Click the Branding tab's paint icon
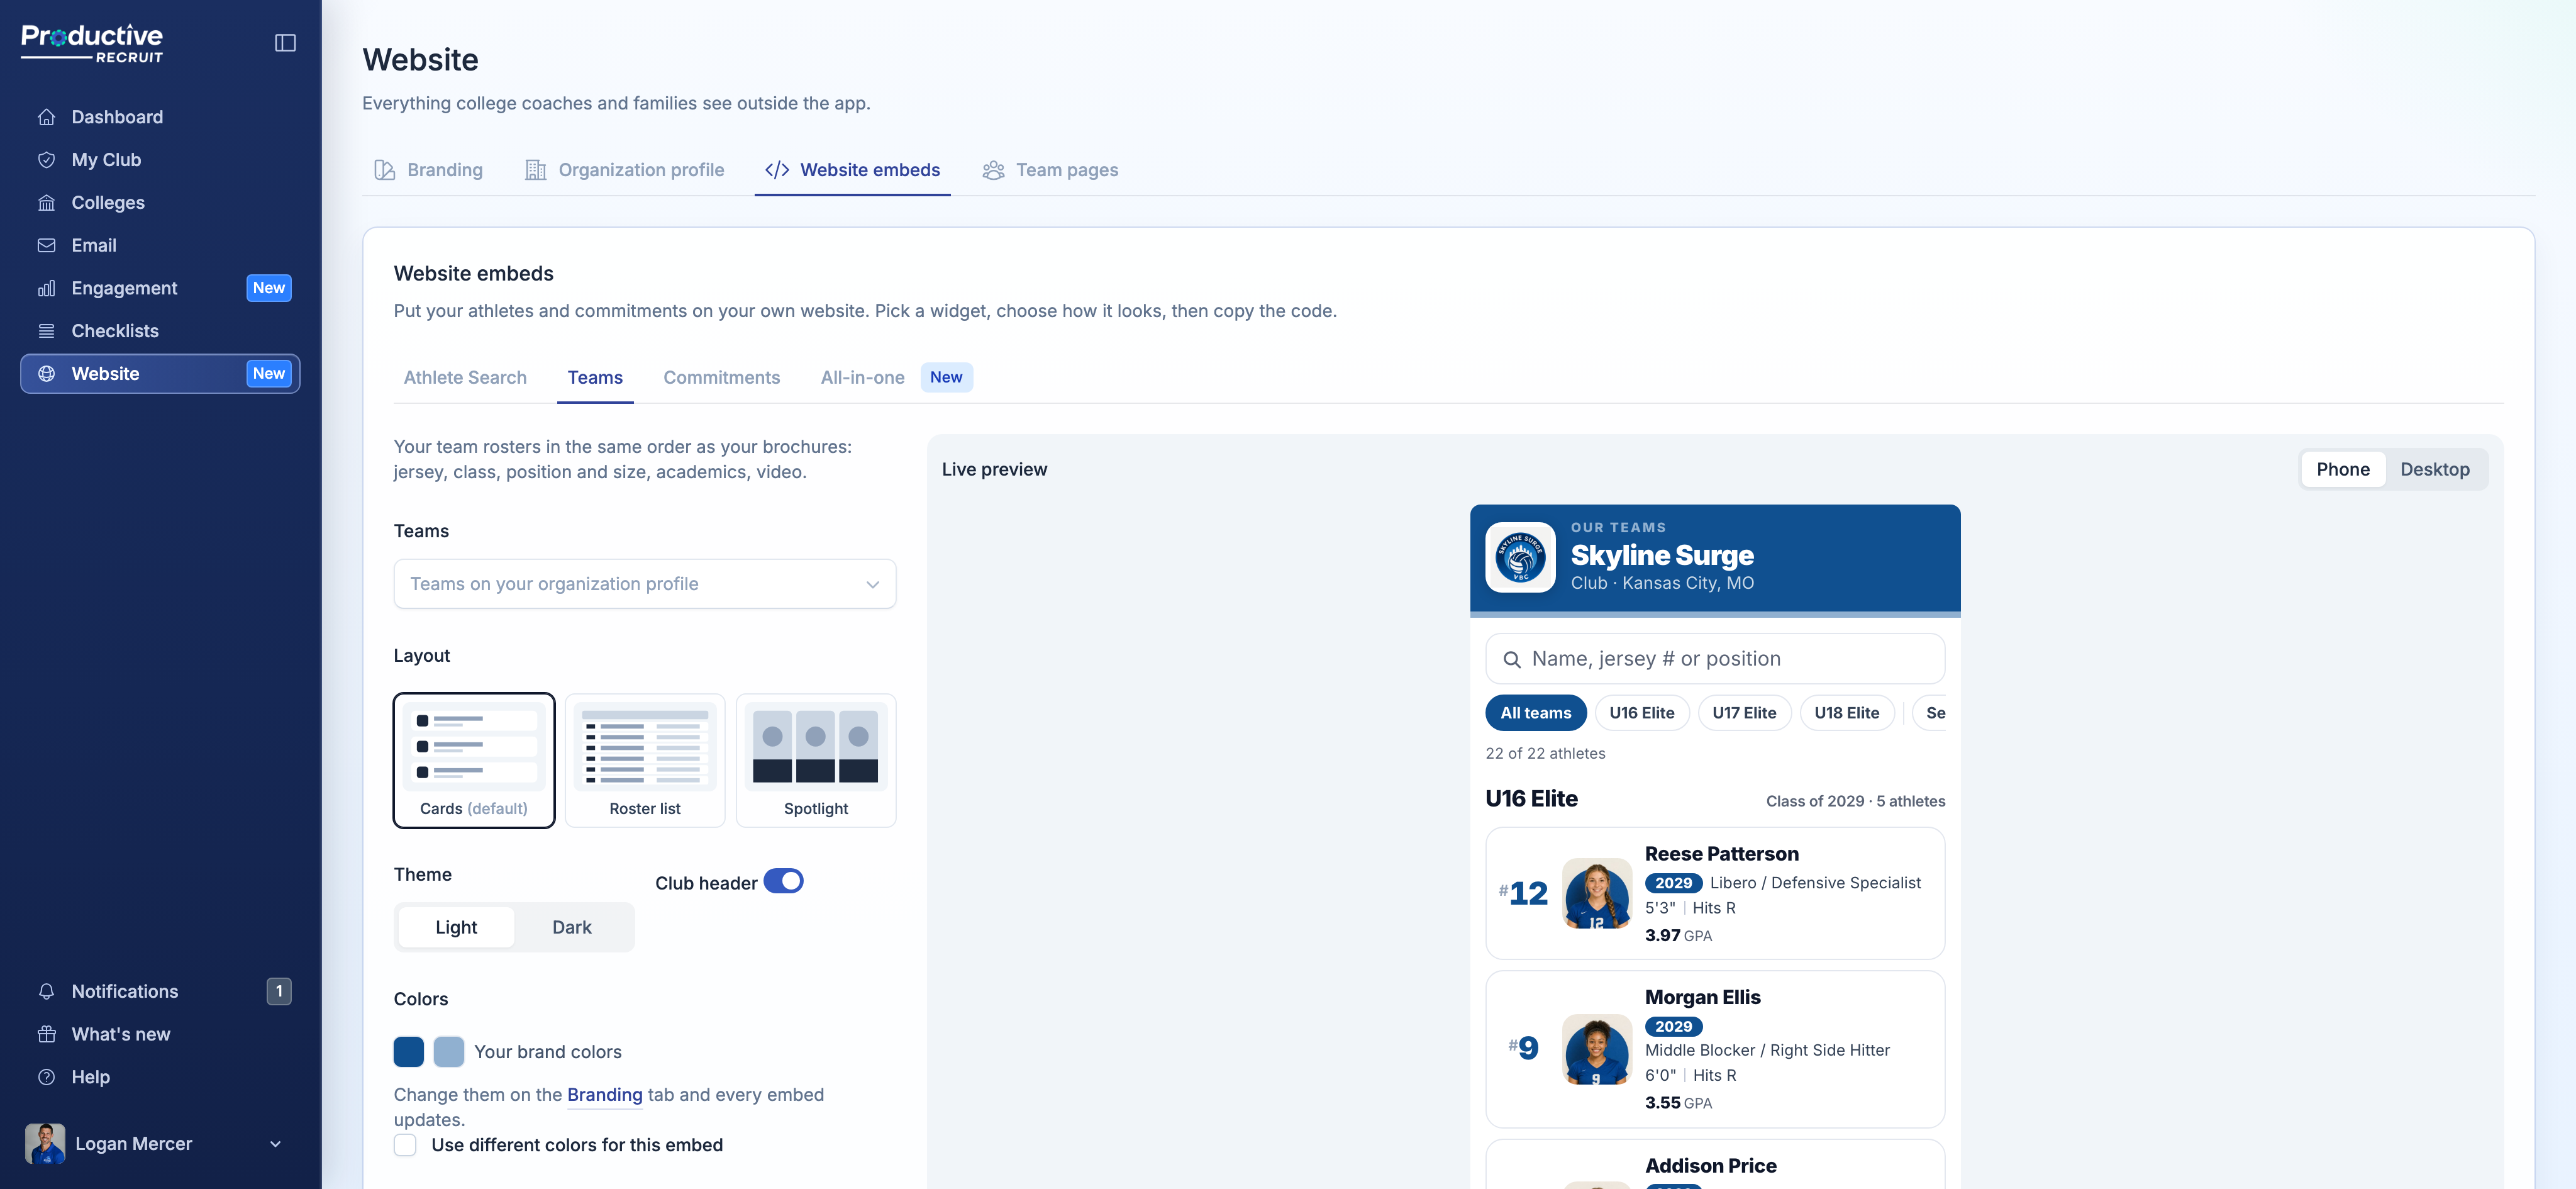This screenshot has height=1189, width=2576. click(384, 170)
